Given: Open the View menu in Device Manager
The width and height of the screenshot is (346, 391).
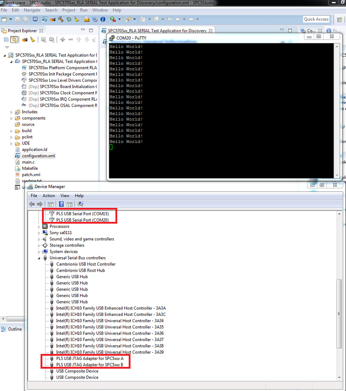Looking at the screenshot, I should [x=65, y=196].
